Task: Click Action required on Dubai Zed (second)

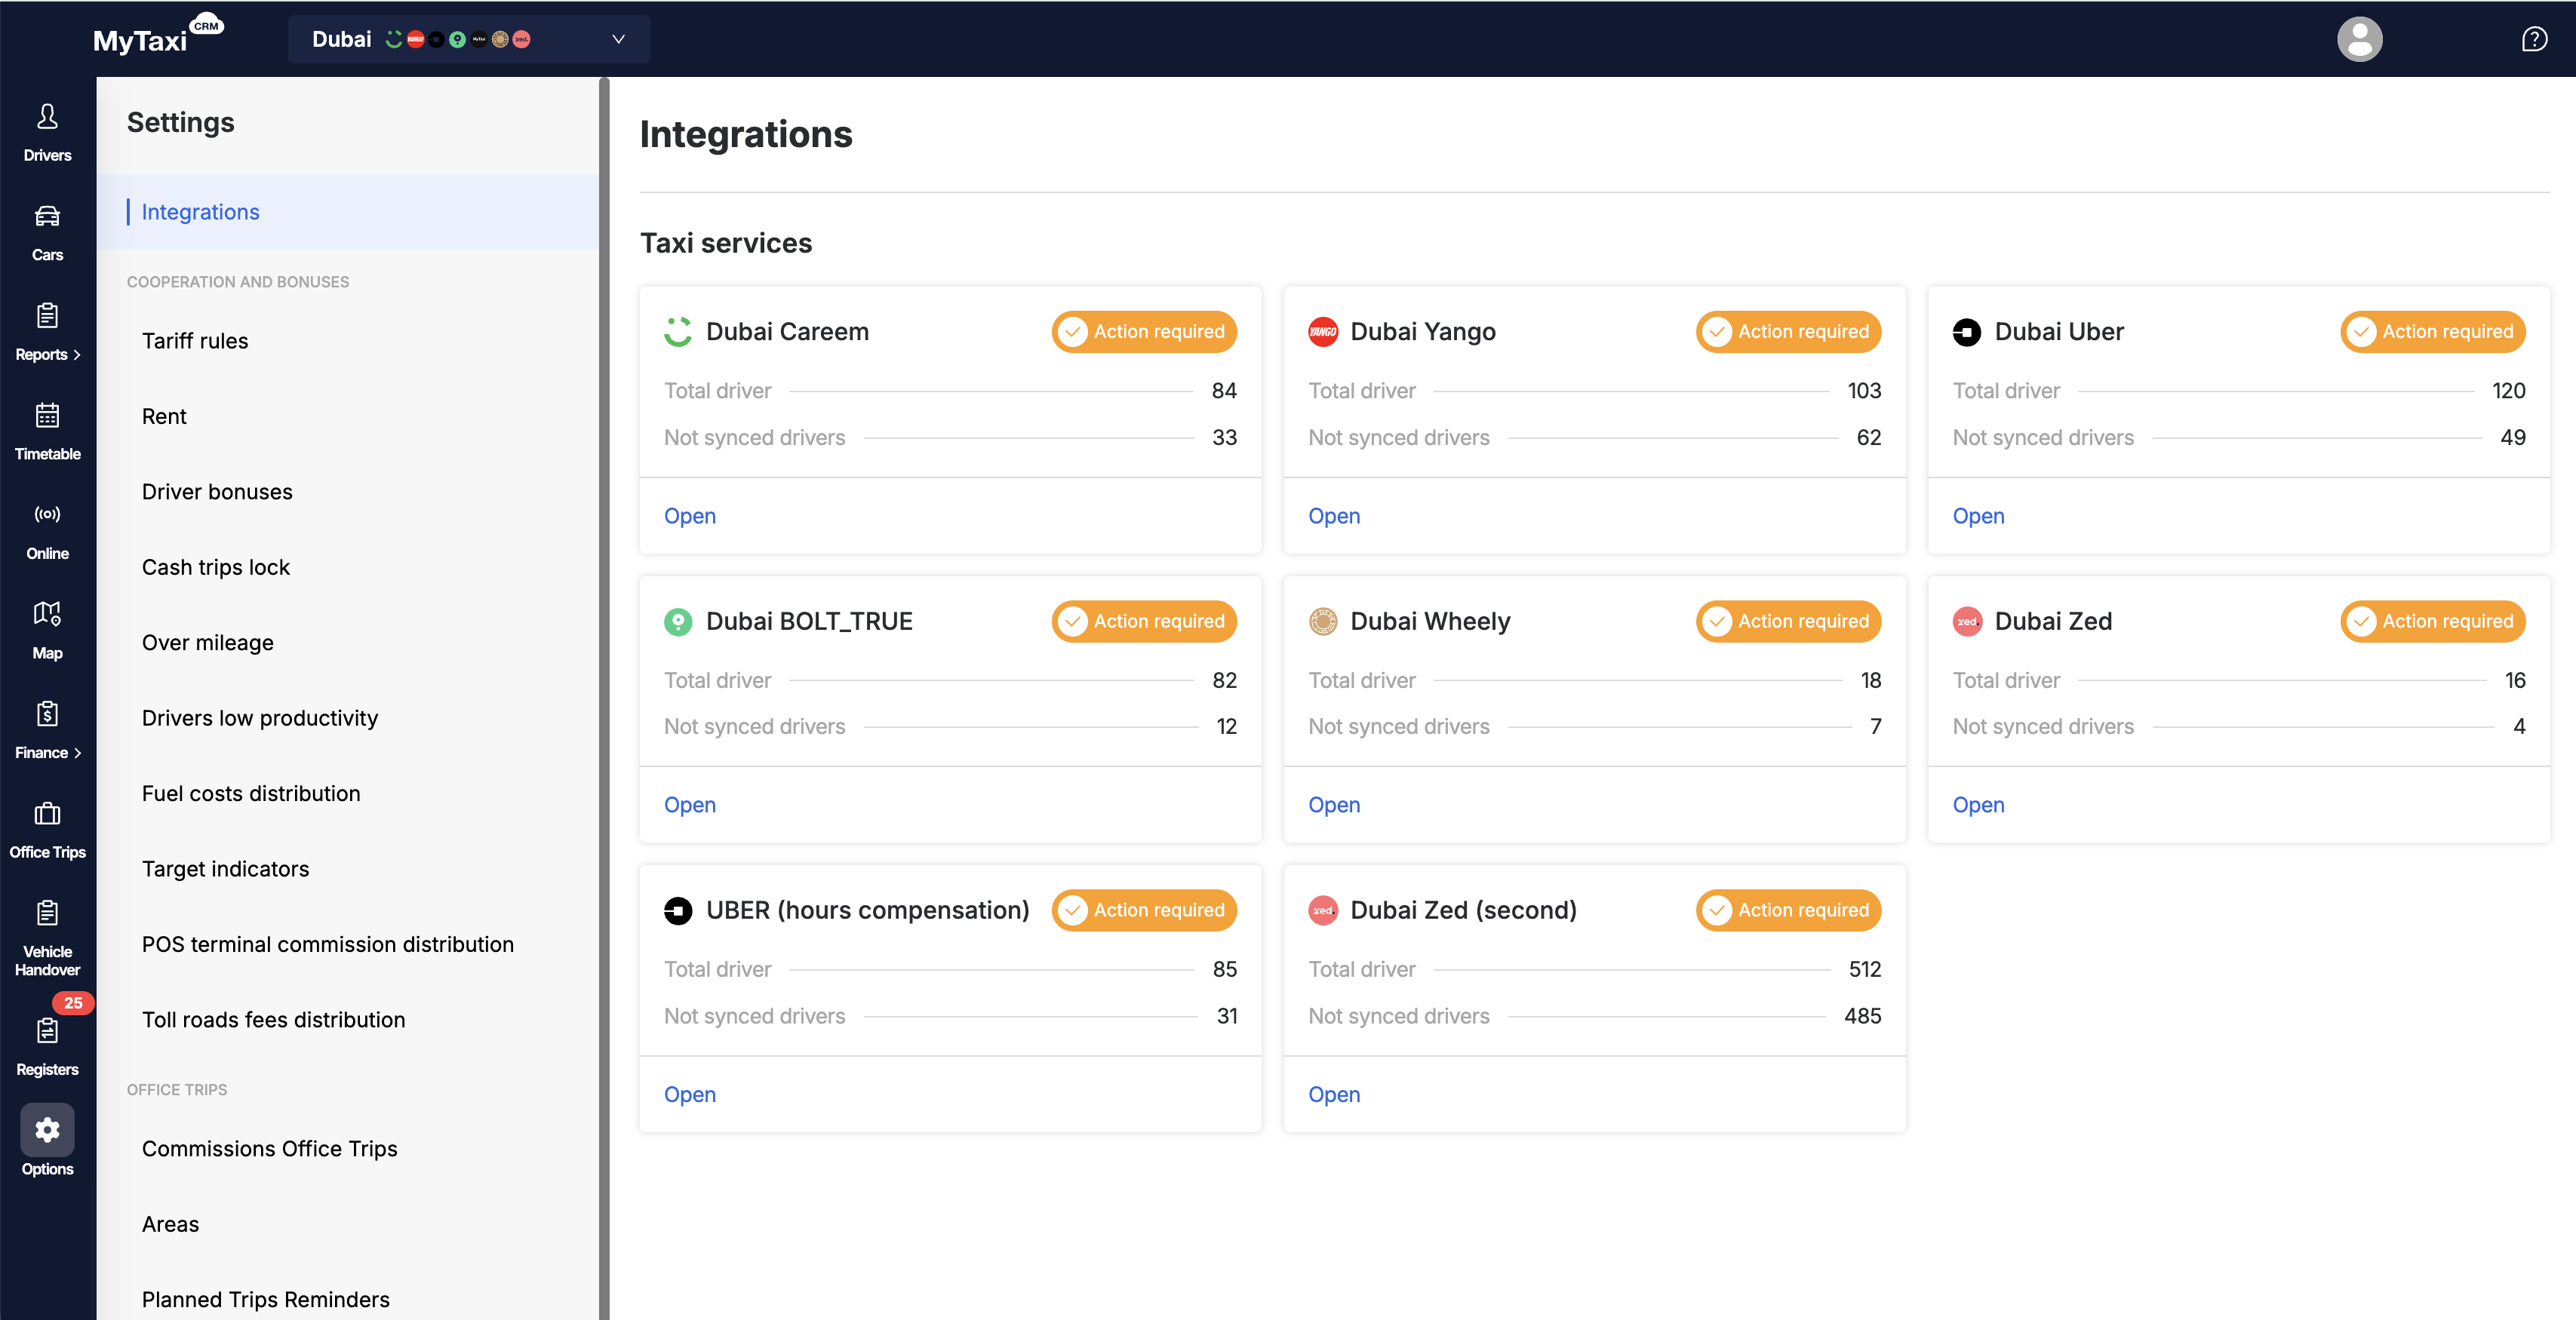Action: point(1788,910)
